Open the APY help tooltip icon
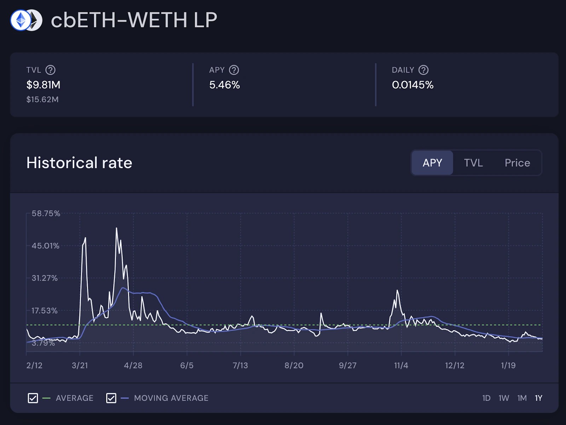Viewport: 566px width, 425px height. click(235, 70)
